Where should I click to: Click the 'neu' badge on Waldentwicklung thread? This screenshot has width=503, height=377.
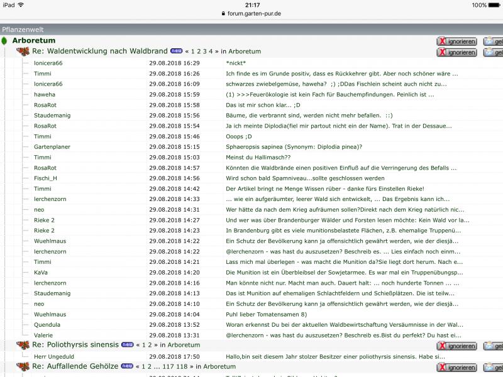[x=176, y=51]
